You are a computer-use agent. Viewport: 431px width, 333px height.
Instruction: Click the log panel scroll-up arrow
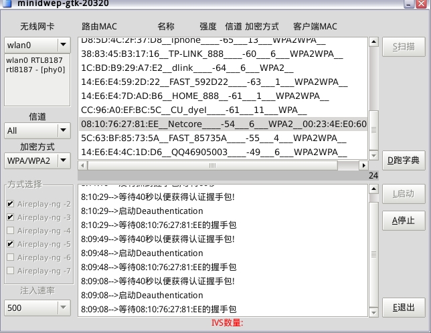pyautogui.click(x=373, y=189)
